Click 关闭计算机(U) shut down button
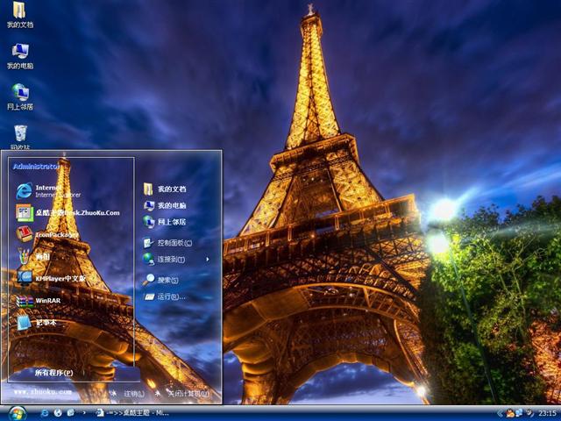 182,394
